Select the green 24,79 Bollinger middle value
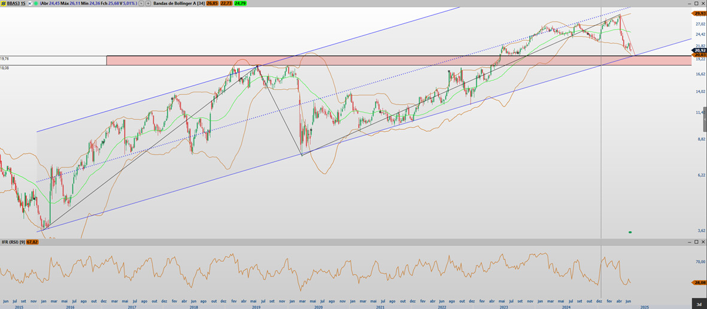The width and height of the screenshot is (707, 309). tap(240, 3)
